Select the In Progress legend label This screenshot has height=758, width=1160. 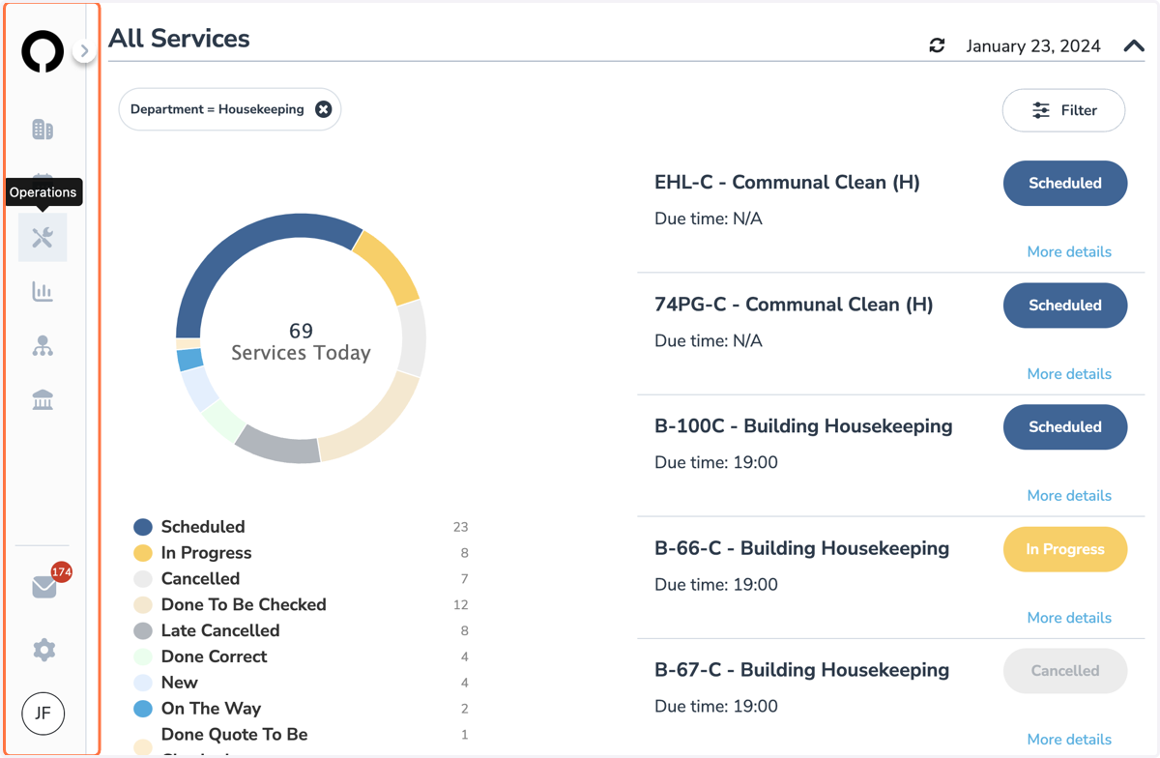click(x=206, y=553)
